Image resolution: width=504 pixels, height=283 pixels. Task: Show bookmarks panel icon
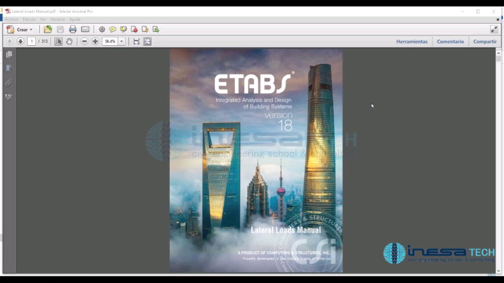click(x=9, y=68)
